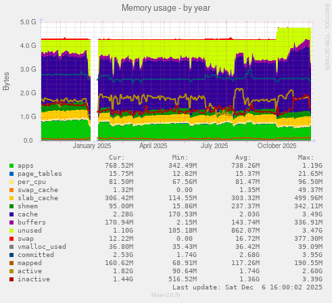Click the 'Min:' column header
Image resolution: width=332 pixels, height=303 pixels.
click(180, 158)
